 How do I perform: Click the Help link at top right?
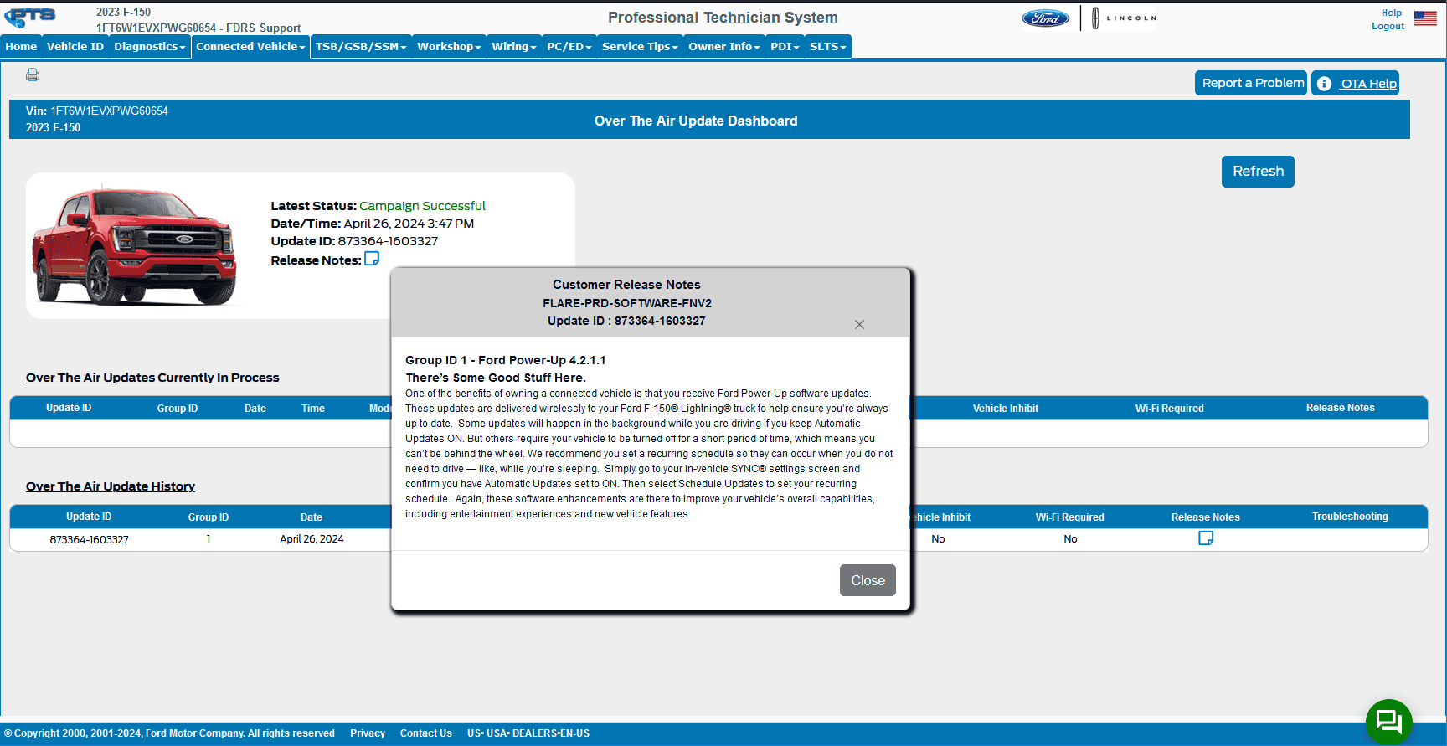coord(1391,13)
